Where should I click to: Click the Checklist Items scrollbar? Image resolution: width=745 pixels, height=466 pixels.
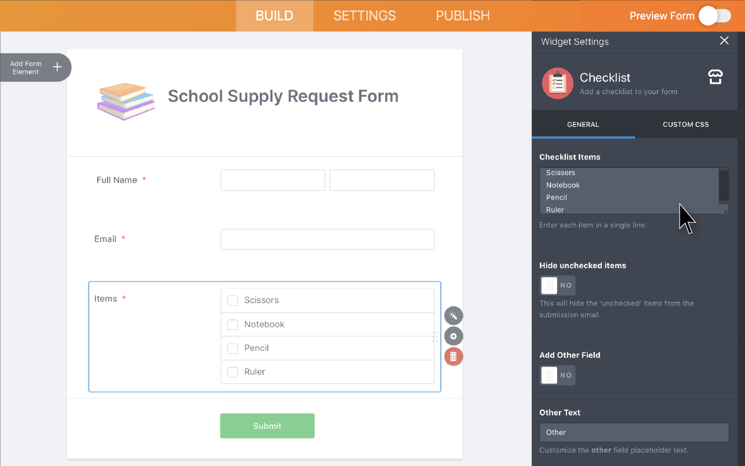point(723,186)
